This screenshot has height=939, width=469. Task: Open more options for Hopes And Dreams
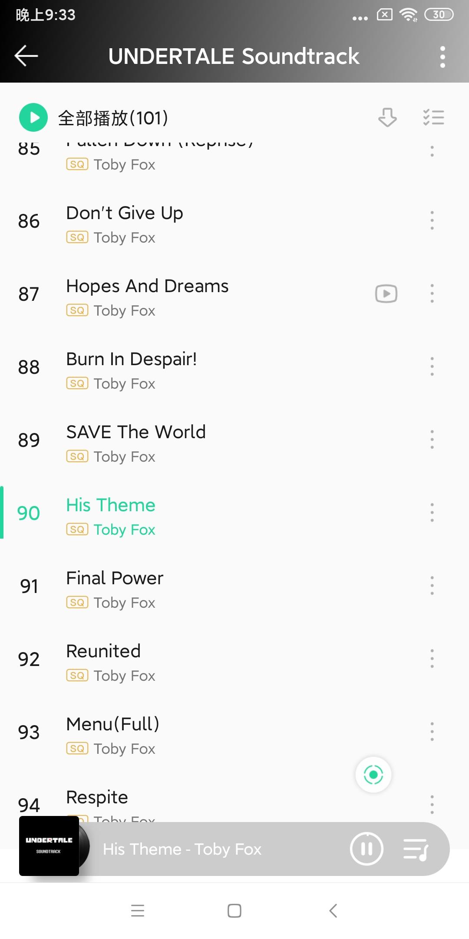click(x=432, y=293)
